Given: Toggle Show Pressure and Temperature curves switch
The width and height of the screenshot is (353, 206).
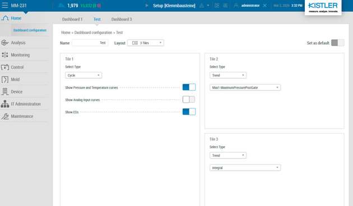Looking at the screenshot, I should 189,88.
